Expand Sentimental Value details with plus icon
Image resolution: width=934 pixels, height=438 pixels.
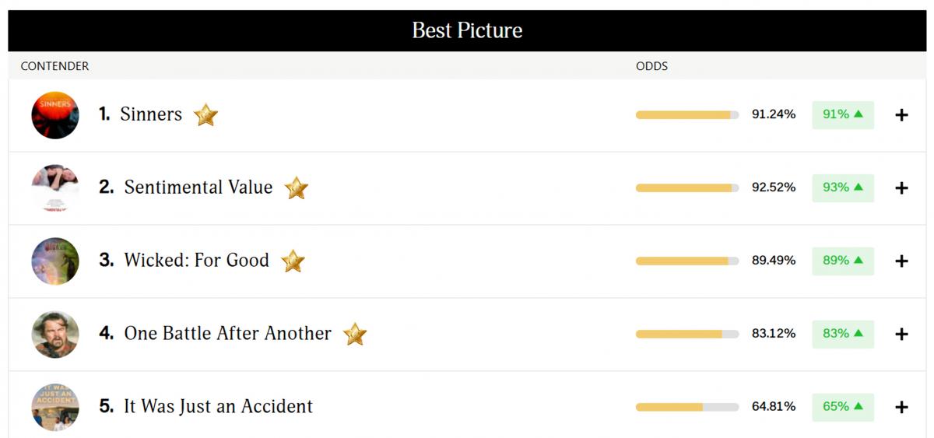pyautogui.click(x=901, y=188)
